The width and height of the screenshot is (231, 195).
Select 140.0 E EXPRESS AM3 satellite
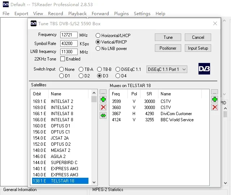60,175
